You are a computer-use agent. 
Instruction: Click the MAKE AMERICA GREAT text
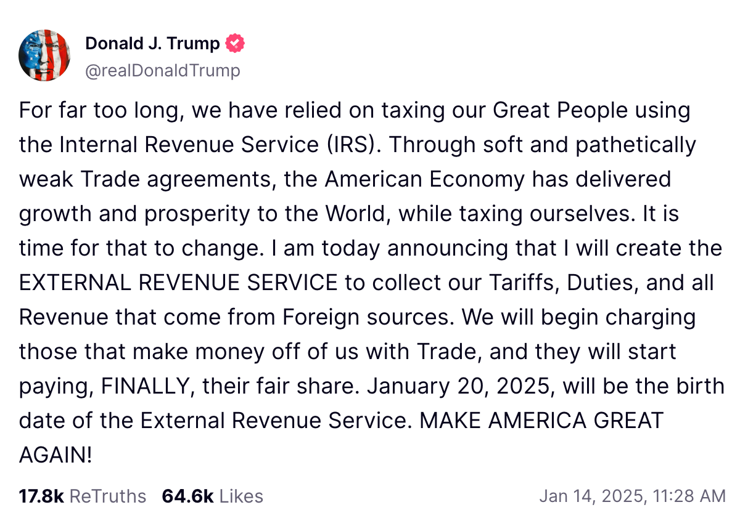pyautogui.click(x=541, y=421)
